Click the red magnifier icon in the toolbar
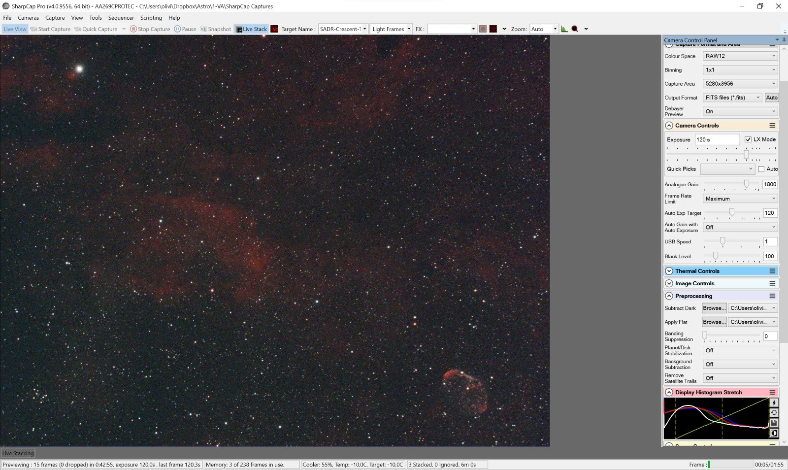 (575, 29)
